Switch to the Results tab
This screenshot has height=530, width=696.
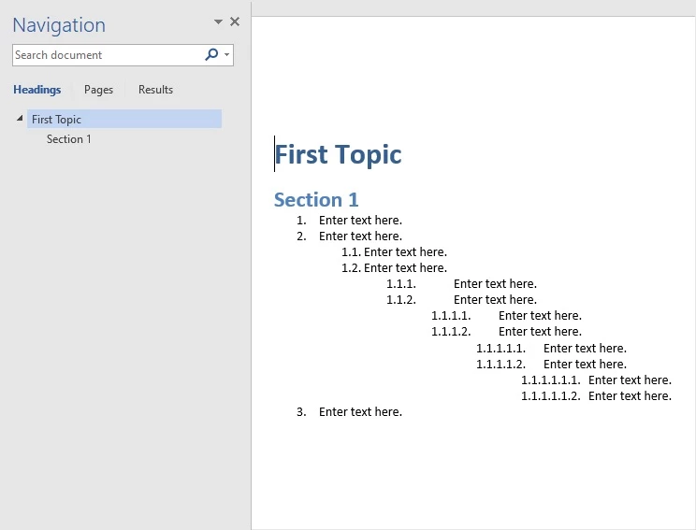(155, 90)
